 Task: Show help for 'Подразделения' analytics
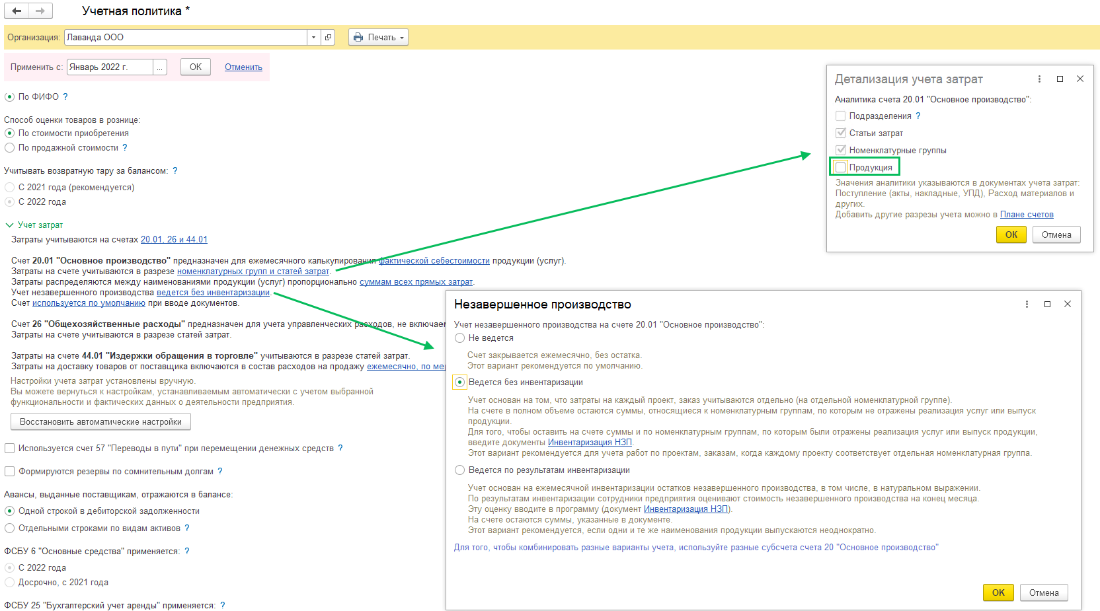coord(918,116)
